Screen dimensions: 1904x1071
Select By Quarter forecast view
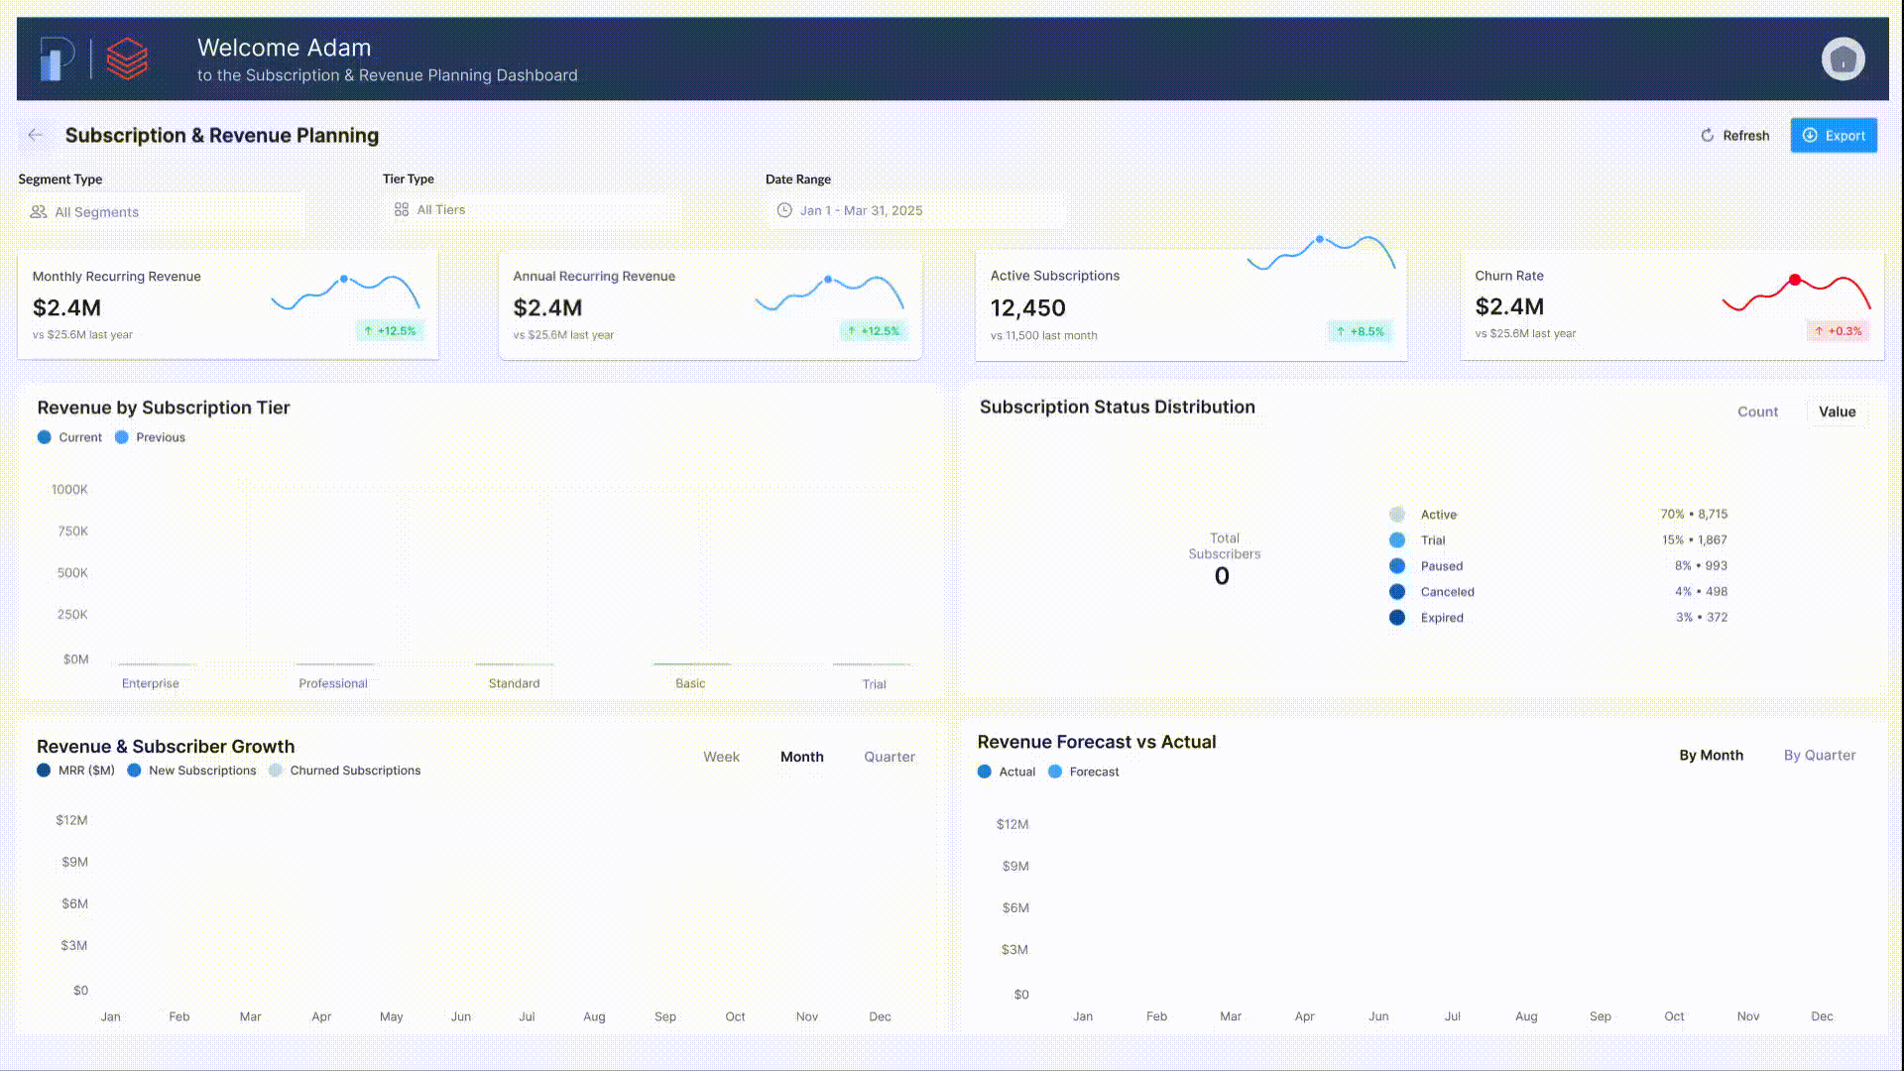pyautogui.click(x=1819, y=756)
